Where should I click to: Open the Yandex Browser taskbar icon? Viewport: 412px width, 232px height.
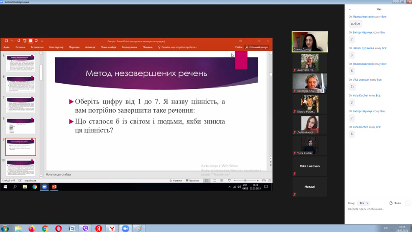pos(112,228)
